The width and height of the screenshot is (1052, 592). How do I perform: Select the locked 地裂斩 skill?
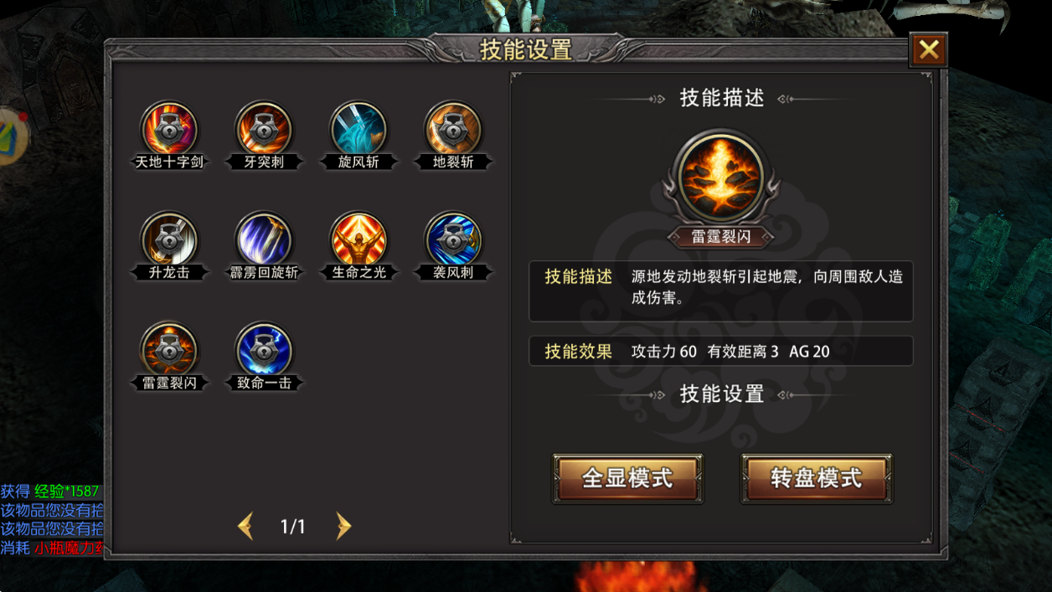[453, 130]
